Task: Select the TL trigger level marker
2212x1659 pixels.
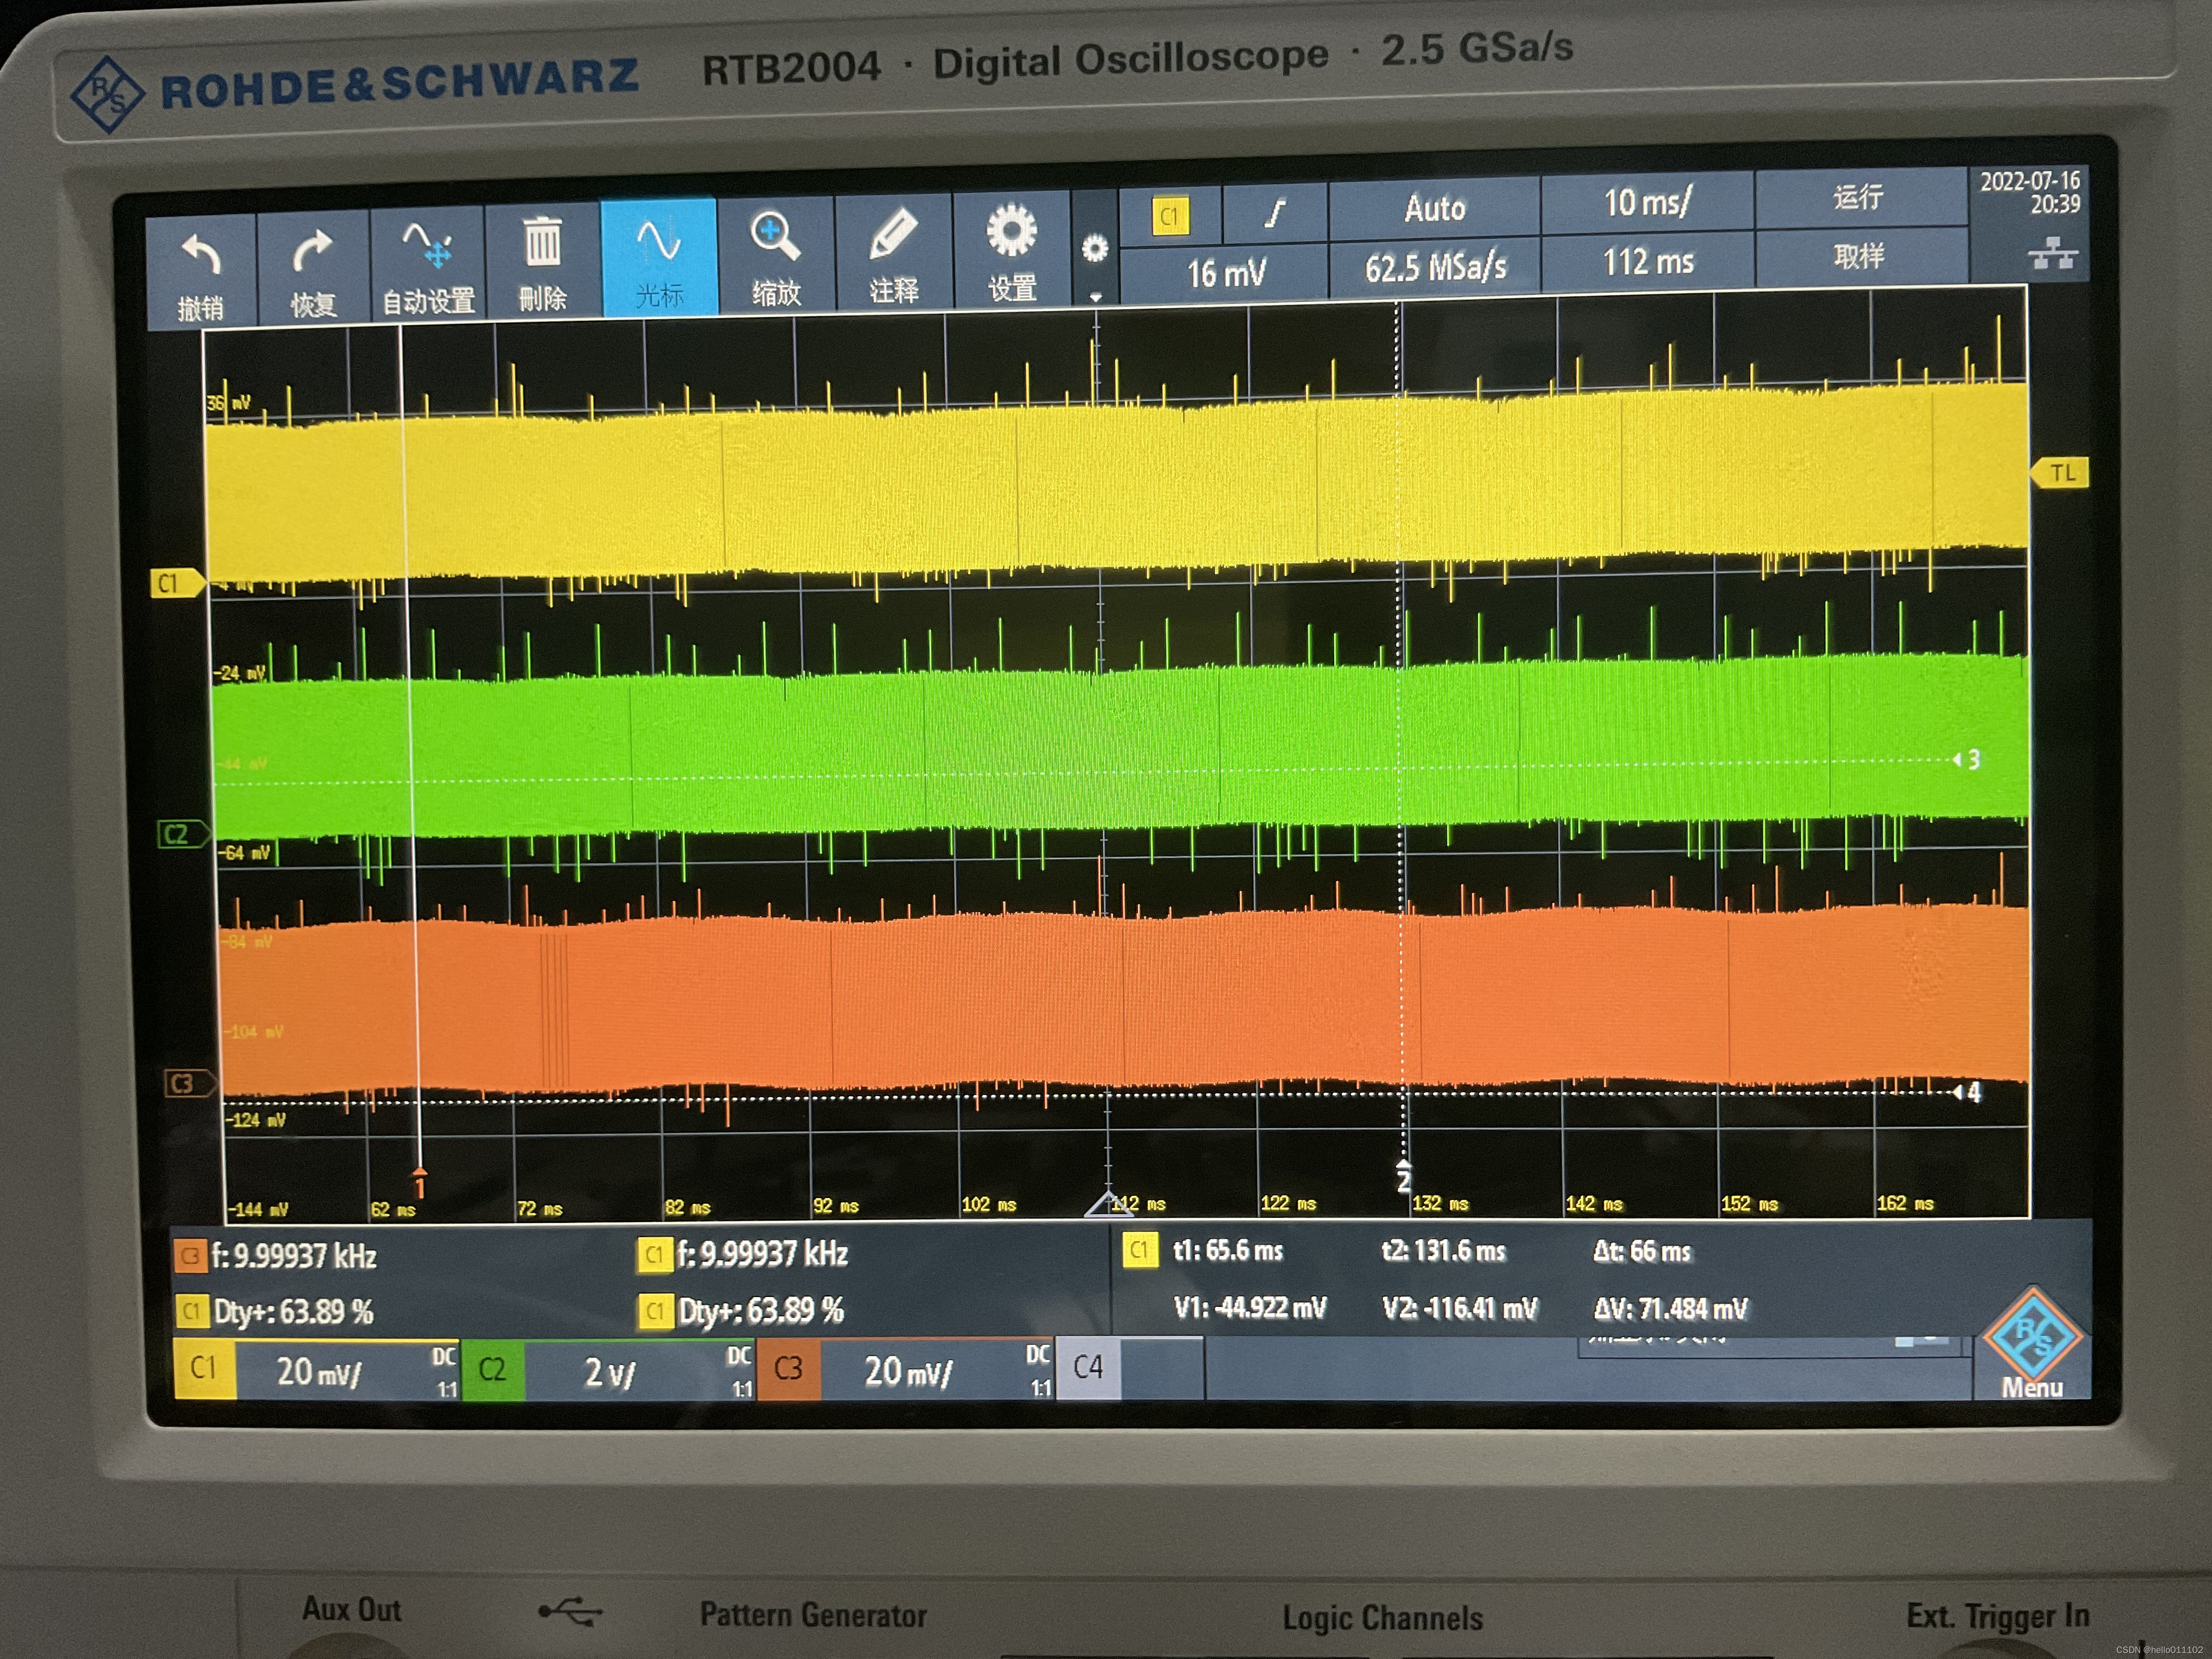Action: (x=2060, y=473)
